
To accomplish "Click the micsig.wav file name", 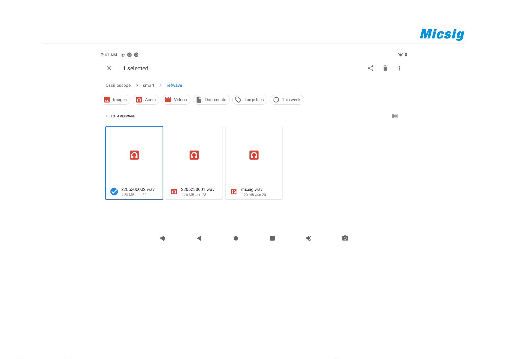I will coord(252,189).
